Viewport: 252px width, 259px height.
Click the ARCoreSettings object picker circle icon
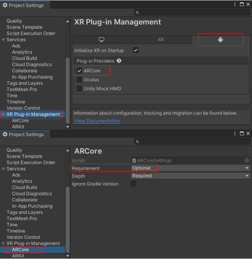247,160
